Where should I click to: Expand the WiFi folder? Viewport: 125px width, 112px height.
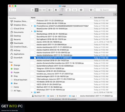pos(32,92)
